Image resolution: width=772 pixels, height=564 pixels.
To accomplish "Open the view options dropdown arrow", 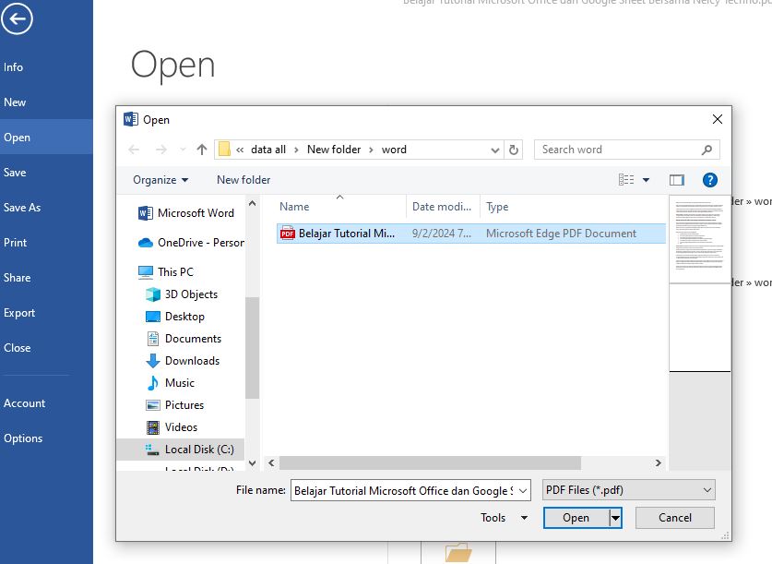I will click(646, 180).
